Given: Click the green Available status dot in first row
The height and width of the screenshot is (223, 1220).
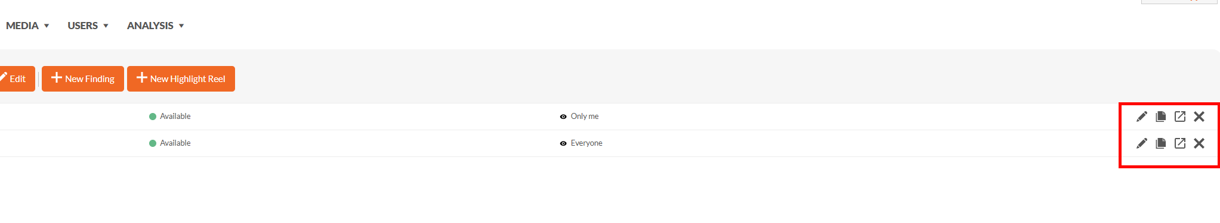Looking at the screenshot, I should click(153, 117).
